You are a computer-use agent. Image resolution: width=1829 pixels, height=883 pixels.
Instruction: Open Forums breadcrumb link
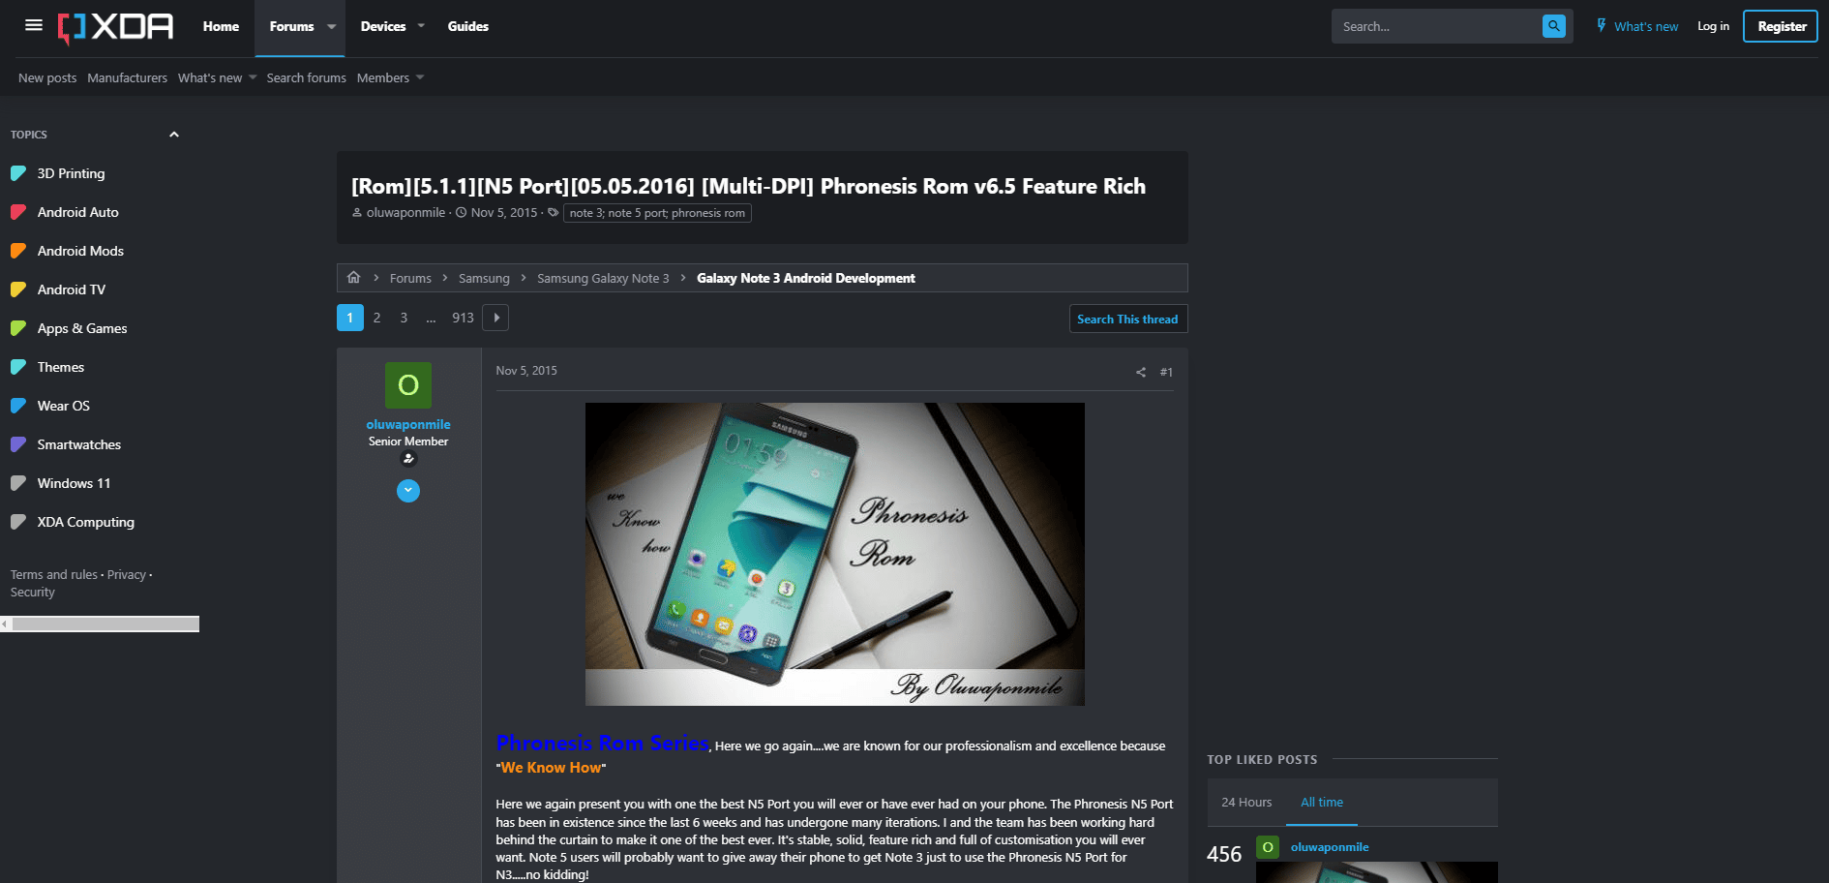[410, 278]
